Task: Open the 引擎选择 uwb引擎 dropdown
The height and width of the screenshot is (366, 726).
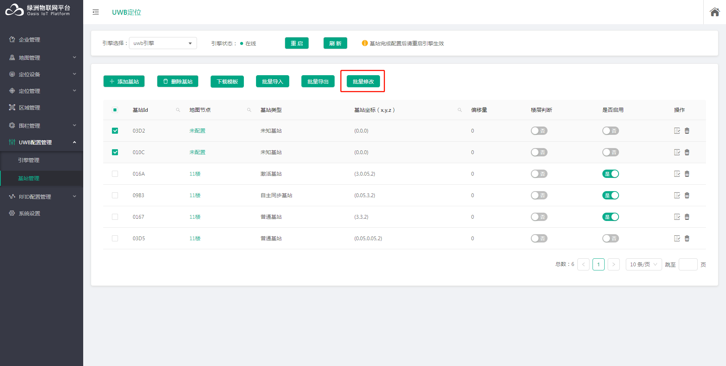Action: coord(163,43)
